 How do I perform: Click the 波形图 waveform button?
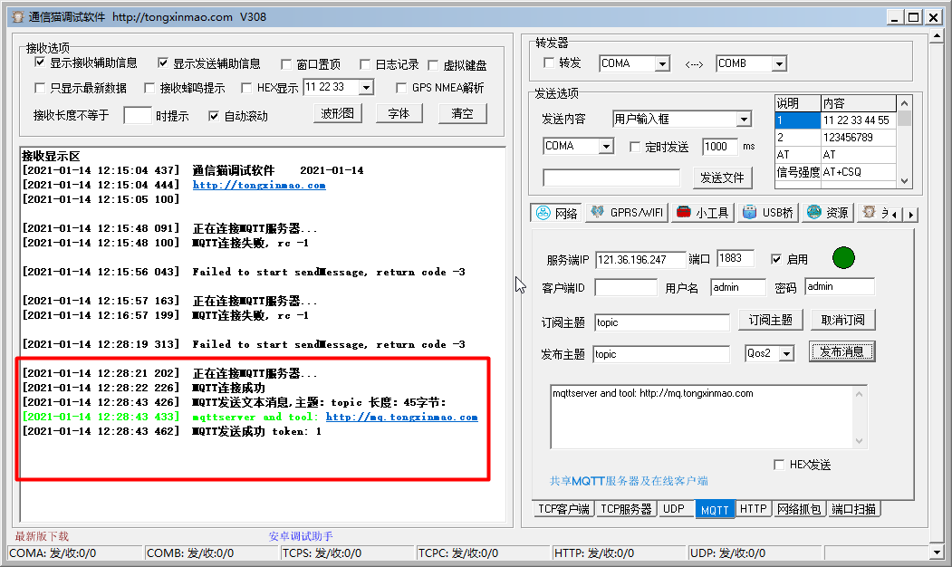pos(336,112)
